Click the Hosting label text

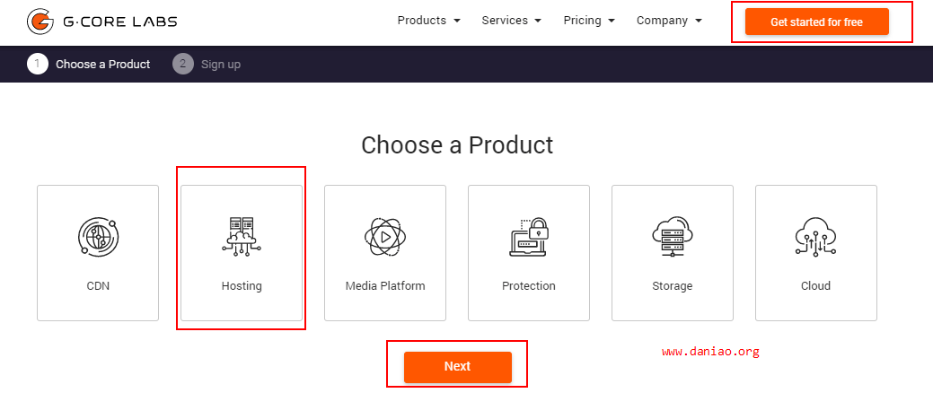(x=242, y=286)
